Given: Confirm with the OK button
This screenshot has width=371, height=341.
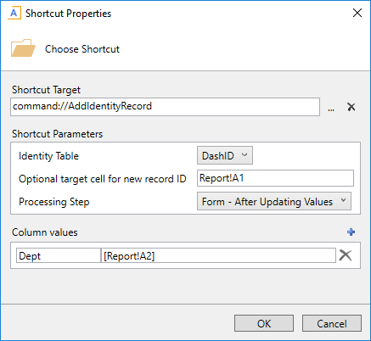Looking at the screenshot, I should point(264,323).
